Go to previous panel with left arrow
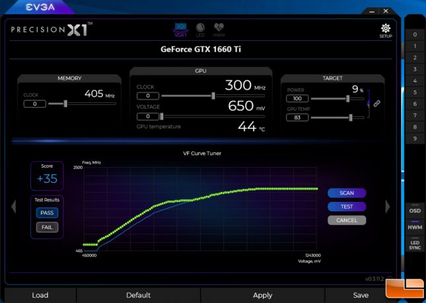 click(14, 207)
